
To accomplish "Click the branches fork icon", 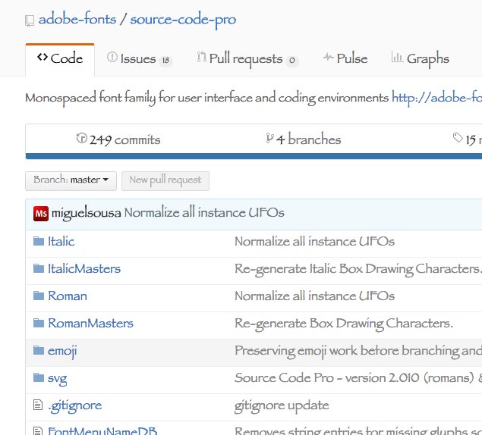I will (x=269, y=139).
